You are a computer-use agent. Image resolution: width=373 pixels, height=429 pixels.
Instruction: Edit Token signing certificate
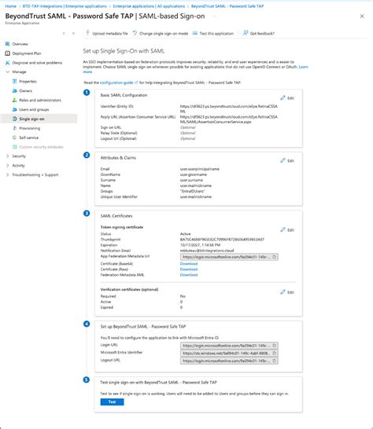click(x=287, y=229)
